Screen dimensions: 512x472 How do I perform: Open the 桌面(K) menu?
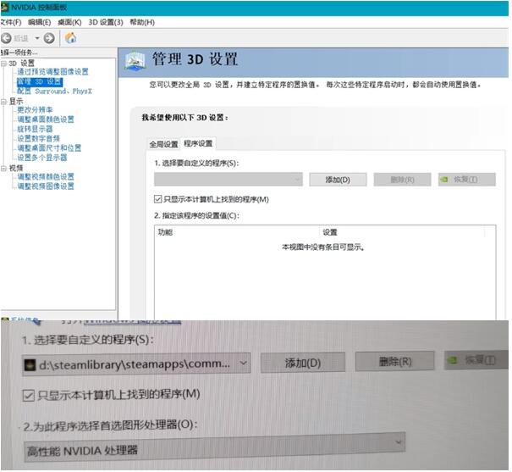point(69,22)
